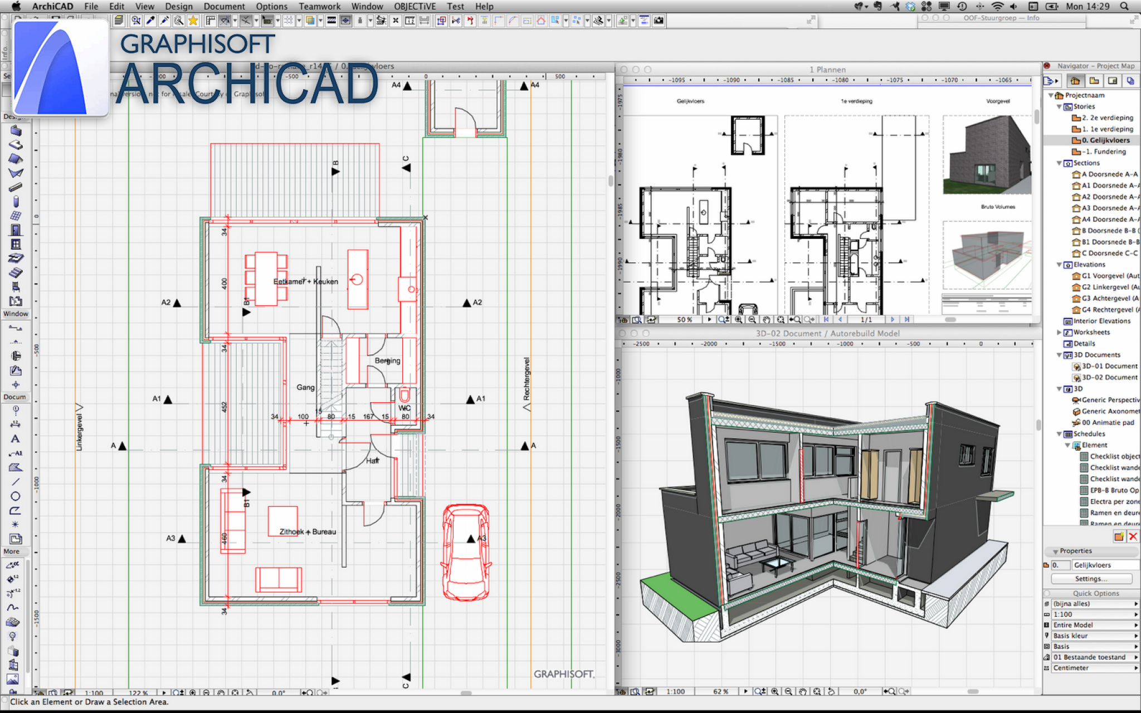Viewport: 1141px width, 713px height.
Task: Select the Wall tool in toolbar
Action: tap(15, 130)
